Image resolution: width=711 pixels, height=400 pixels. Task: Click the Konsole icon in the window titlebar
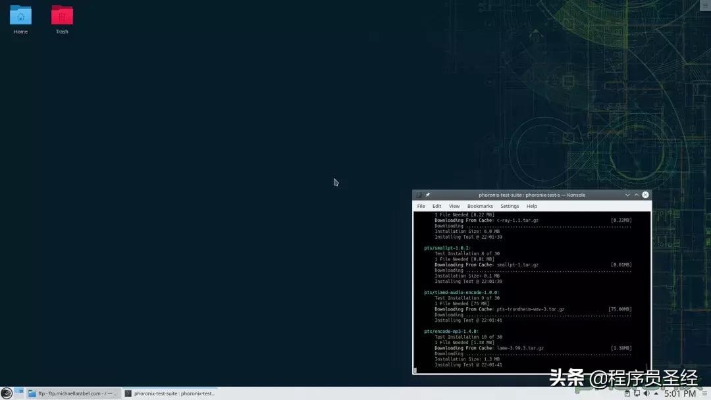[x=418, y=195]
